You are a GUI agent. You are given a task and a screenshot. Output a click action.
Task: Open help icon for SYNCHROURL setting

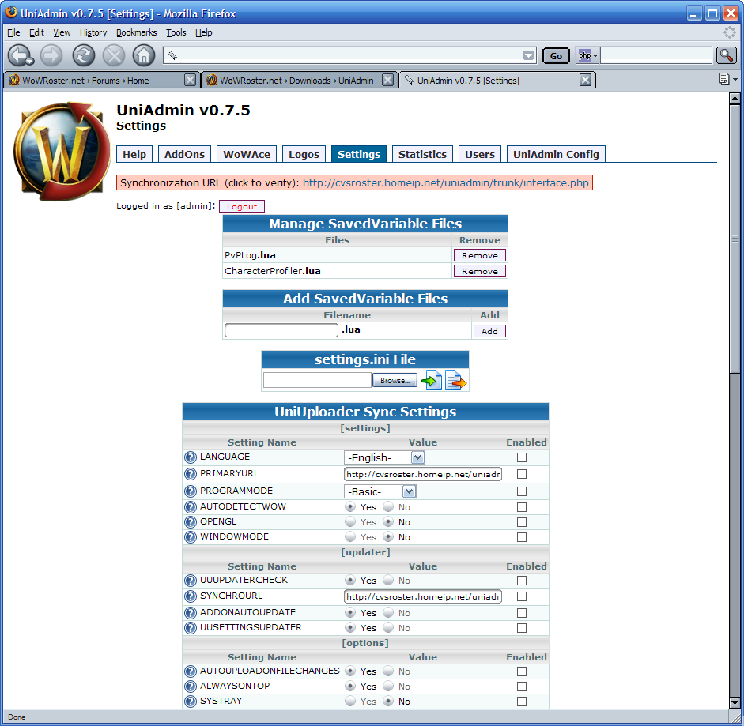tap(191, 596)
